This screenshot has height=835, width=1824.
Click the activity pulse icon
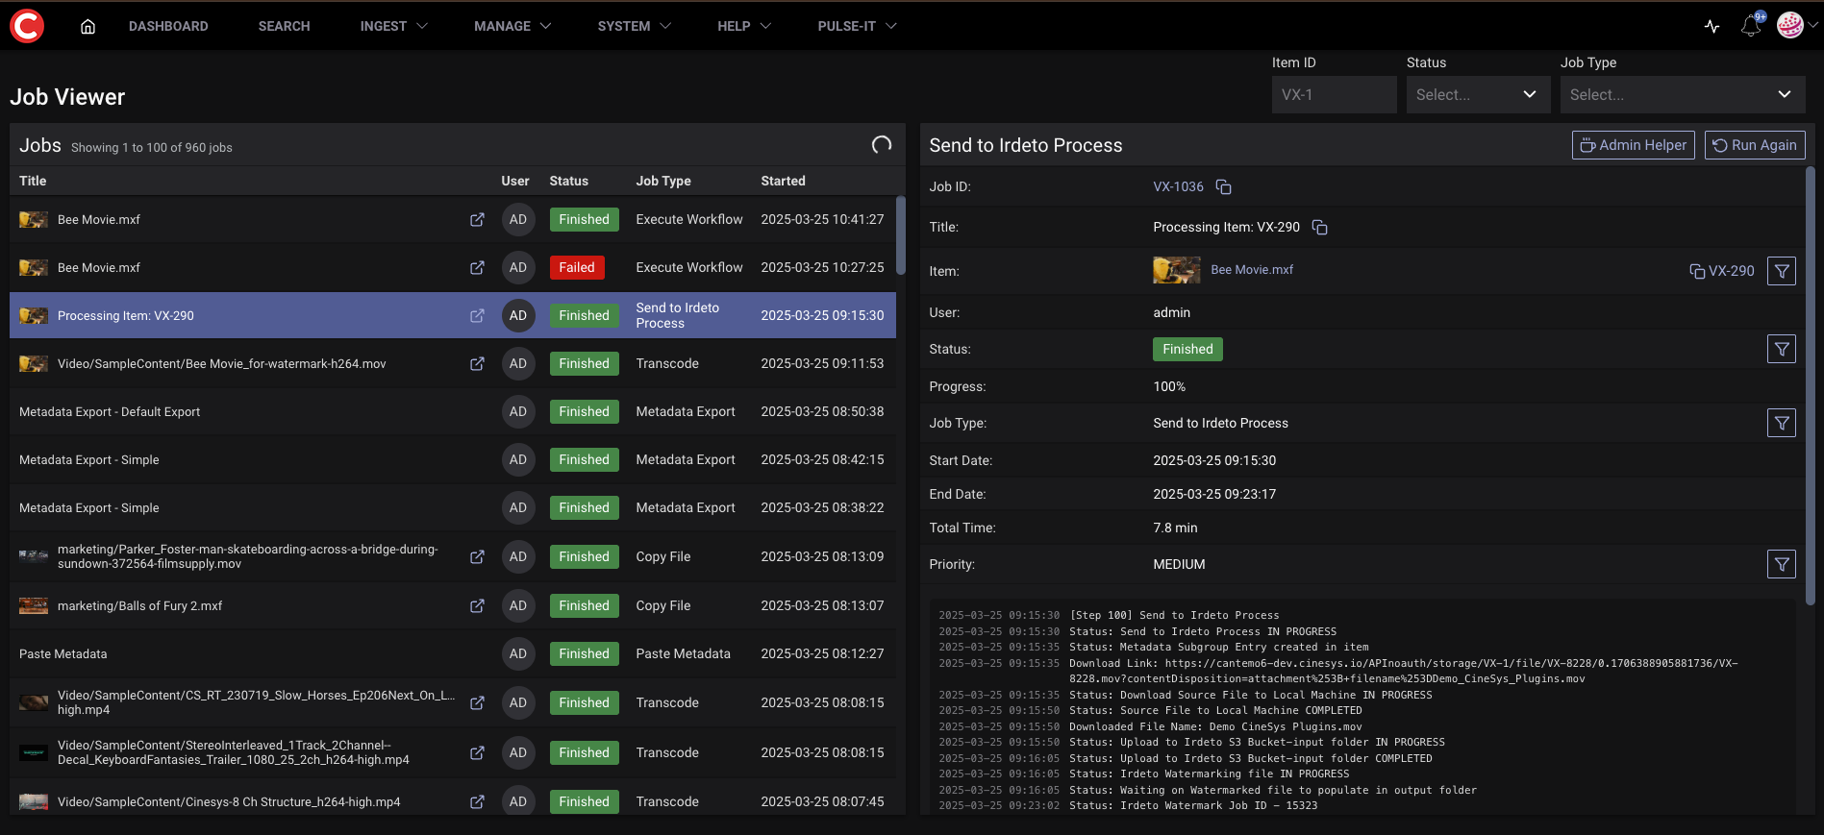[1712, 26]
